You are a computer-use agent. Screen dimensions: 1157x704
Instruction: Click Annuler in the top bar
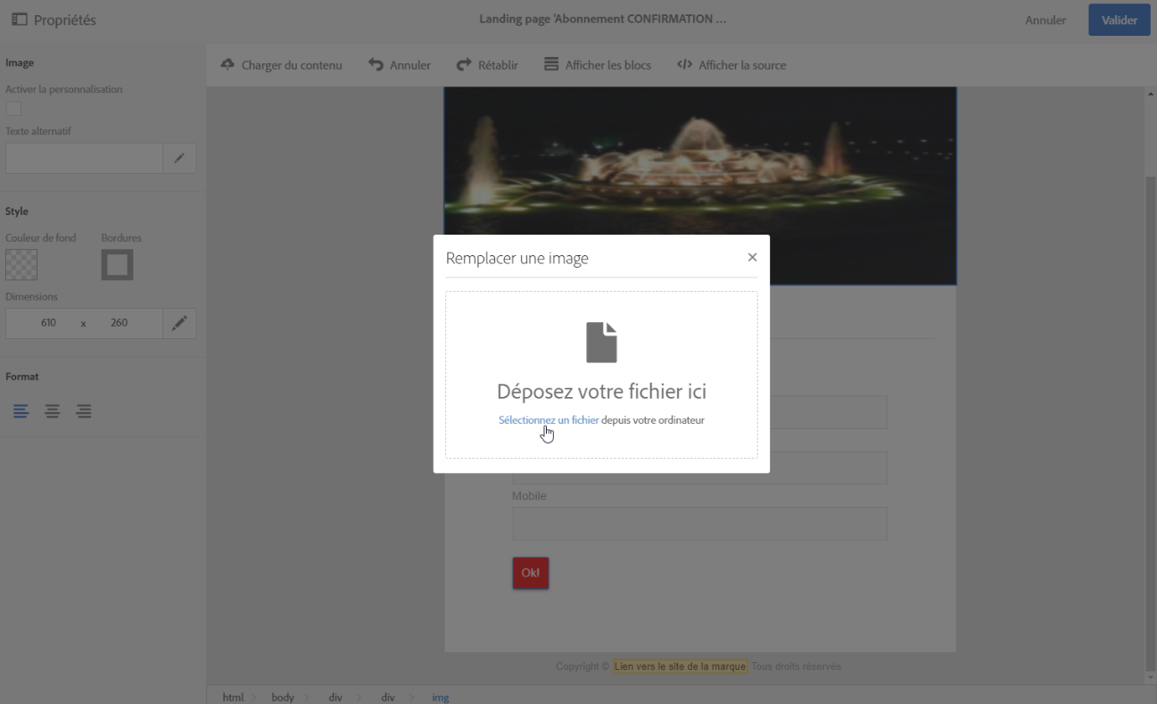pyautogui.click(x=1045, y=20)
